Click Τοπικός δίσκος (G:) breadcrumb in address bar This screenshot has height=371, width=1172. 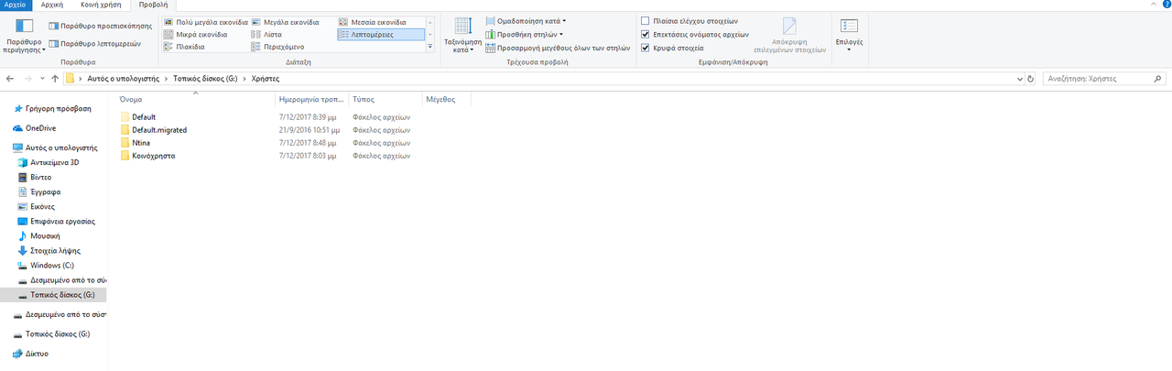tap(205, 80)
